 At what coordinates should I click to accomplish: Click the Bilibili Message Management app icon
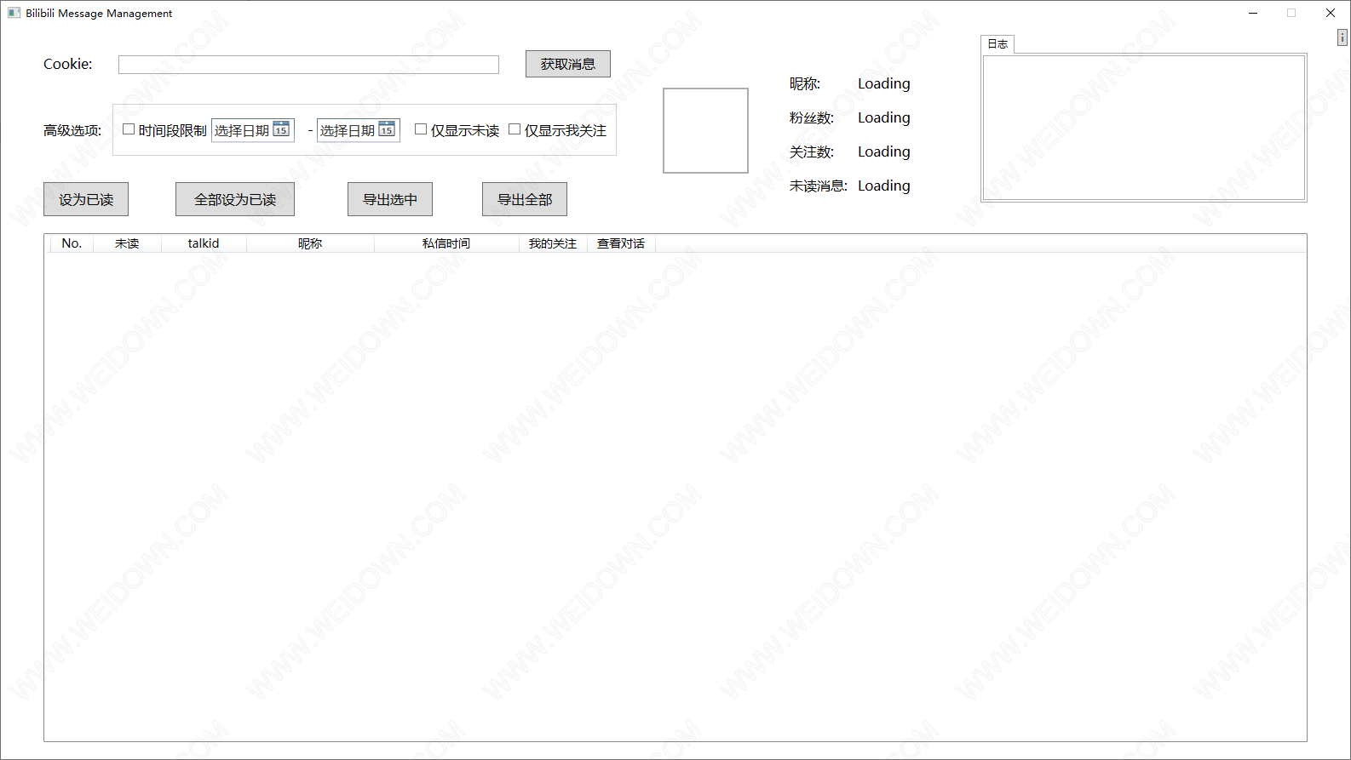(14, 13)
